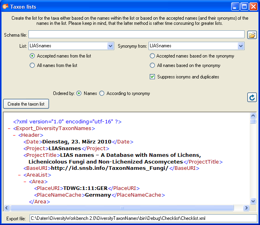Click into the Schema file field
Image resolution: width=260 pixels, height=225 pixels.
point(136,35)
